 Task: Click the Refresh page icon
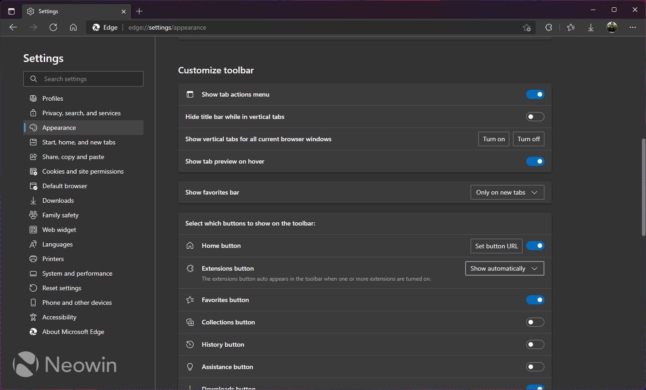point(53,27)
